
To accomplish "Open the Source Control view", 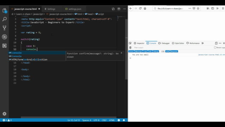I will (5, 28).
